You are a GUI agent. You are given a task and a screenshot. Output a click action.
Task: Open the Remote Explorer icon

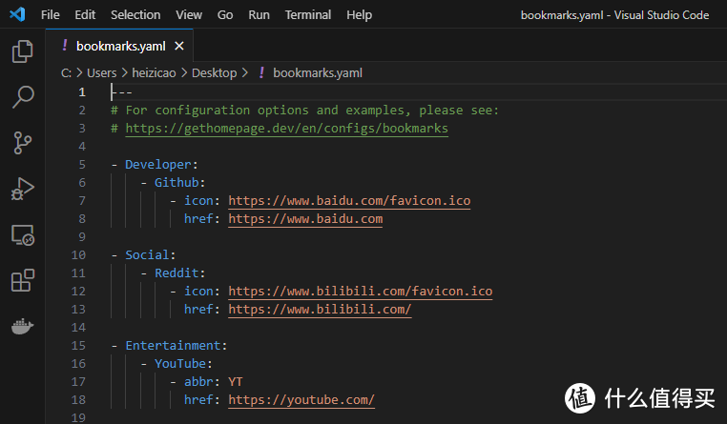(22, 234)
